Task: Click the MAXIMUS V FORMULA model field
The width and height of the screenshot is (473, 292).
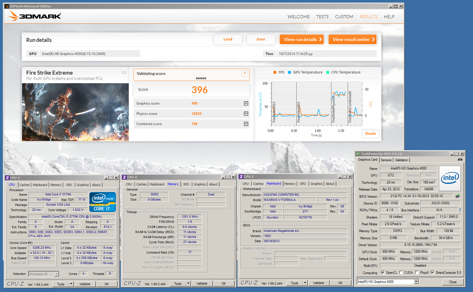Action: pos(290,200)
